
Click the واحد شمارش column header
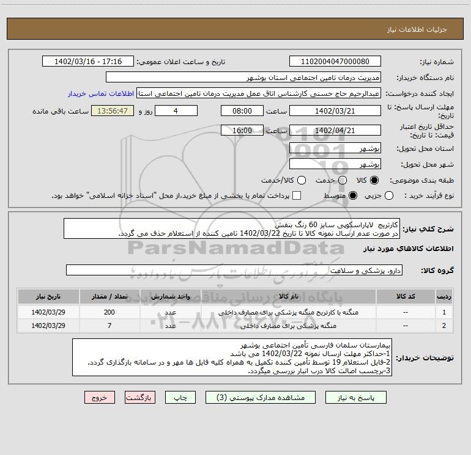click(x=170, y=297)
